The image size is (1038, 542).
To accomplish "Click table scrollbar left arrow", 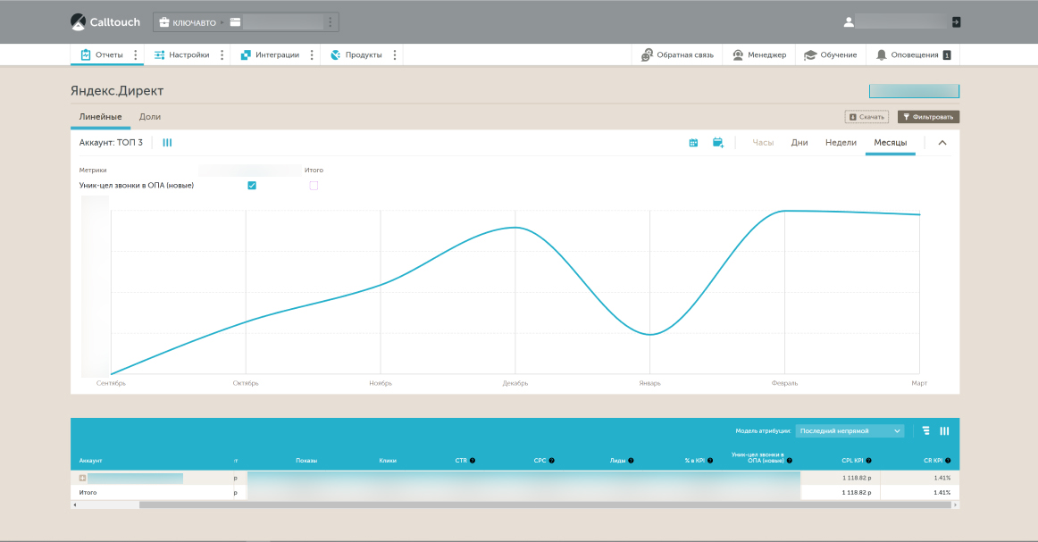I will click(x=75, y=504).
